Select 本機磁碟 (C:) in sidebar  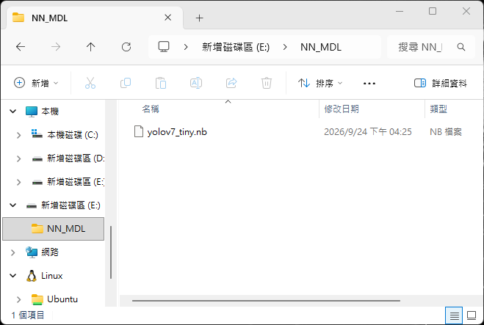(73, 135)
